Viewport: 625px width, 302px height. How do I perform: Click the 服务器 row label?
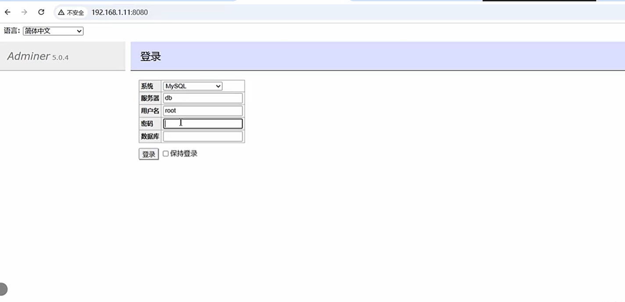pos(150,98)
